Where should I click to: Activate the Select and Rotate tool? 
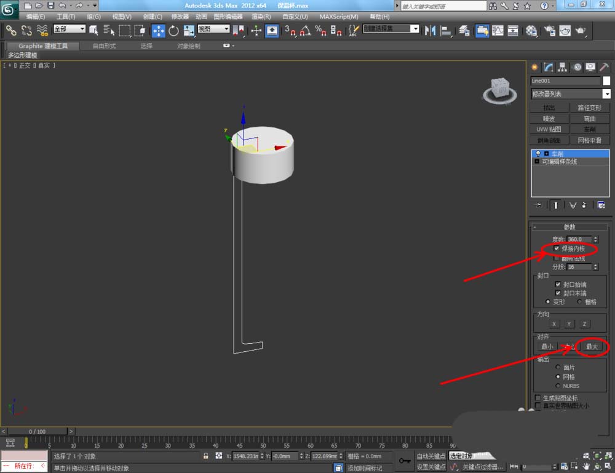pyautogui.click(x=173, y=31)
